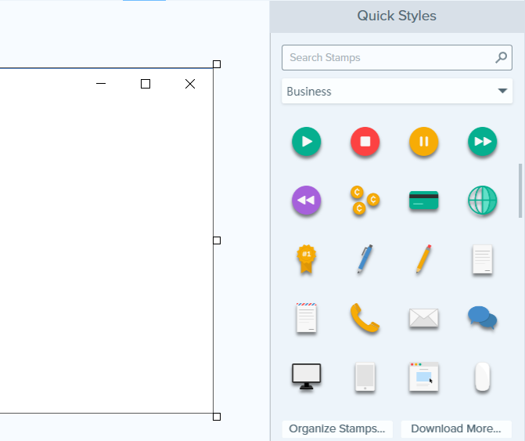
Task: Select the red stop button stamp
Action: click(365, 142)
